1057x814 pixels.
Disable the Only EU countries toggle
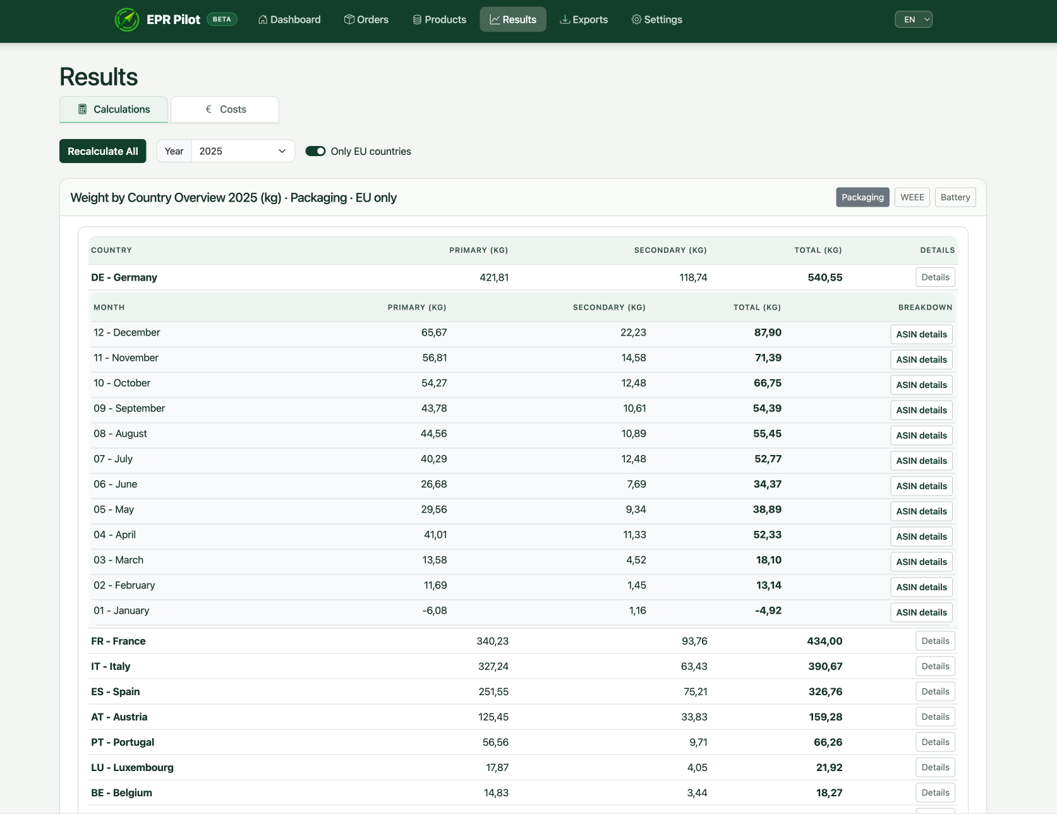pos(315,151)
